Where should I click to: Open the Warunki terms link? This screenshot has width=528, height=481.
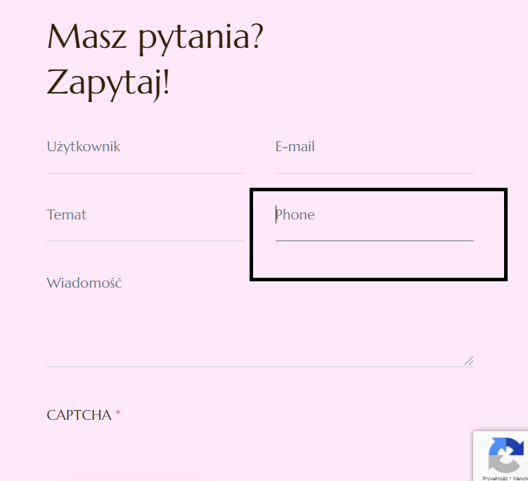point(521,477)
